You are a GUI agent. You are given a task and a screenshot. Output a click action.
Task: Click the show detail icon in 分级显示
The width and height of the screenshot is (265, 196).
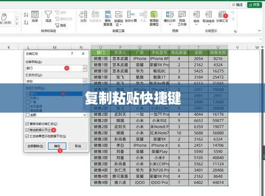(x=233, y=13)
